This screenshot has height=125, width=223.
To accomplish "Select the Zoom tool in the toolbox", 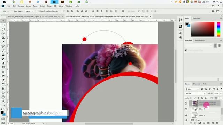I will (x=3, y=101).
